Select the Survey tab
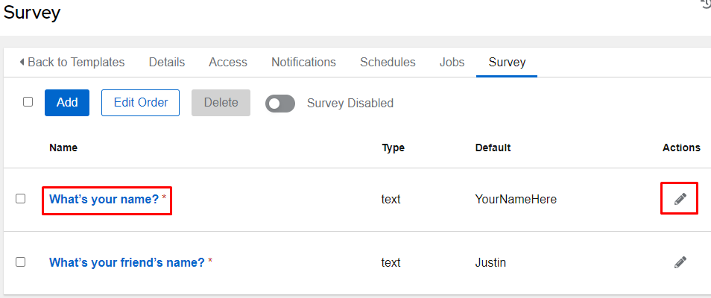Screen dimensions: 711x298 (507, 63)
